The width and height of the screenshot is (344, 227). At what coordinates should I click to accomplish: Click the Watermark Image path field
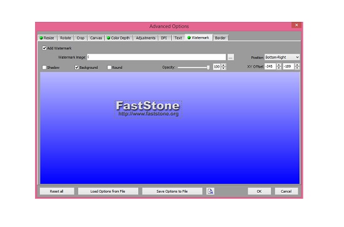tap(156, 58)
